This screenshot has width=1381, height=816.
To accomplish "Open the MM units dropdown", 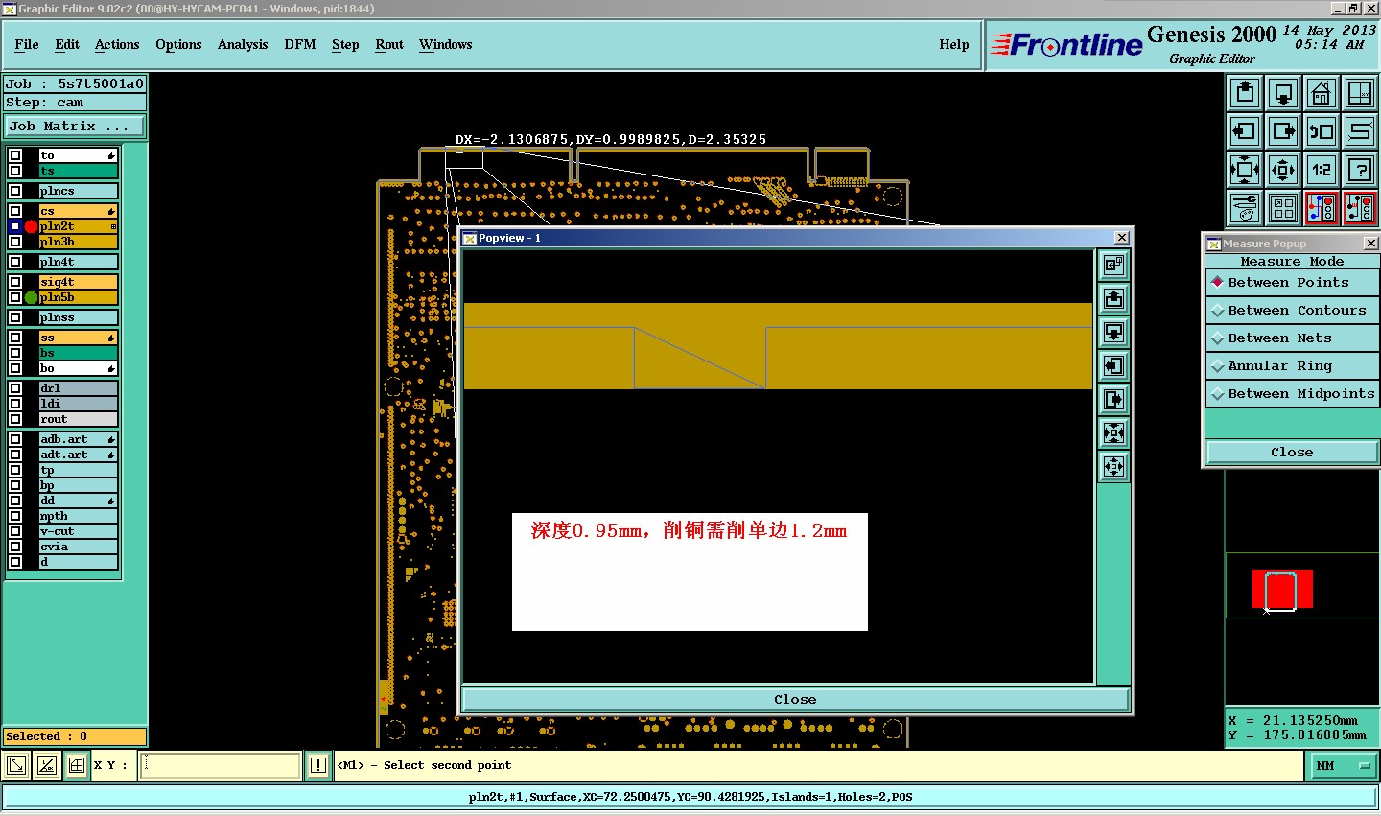I will 1343,765.
